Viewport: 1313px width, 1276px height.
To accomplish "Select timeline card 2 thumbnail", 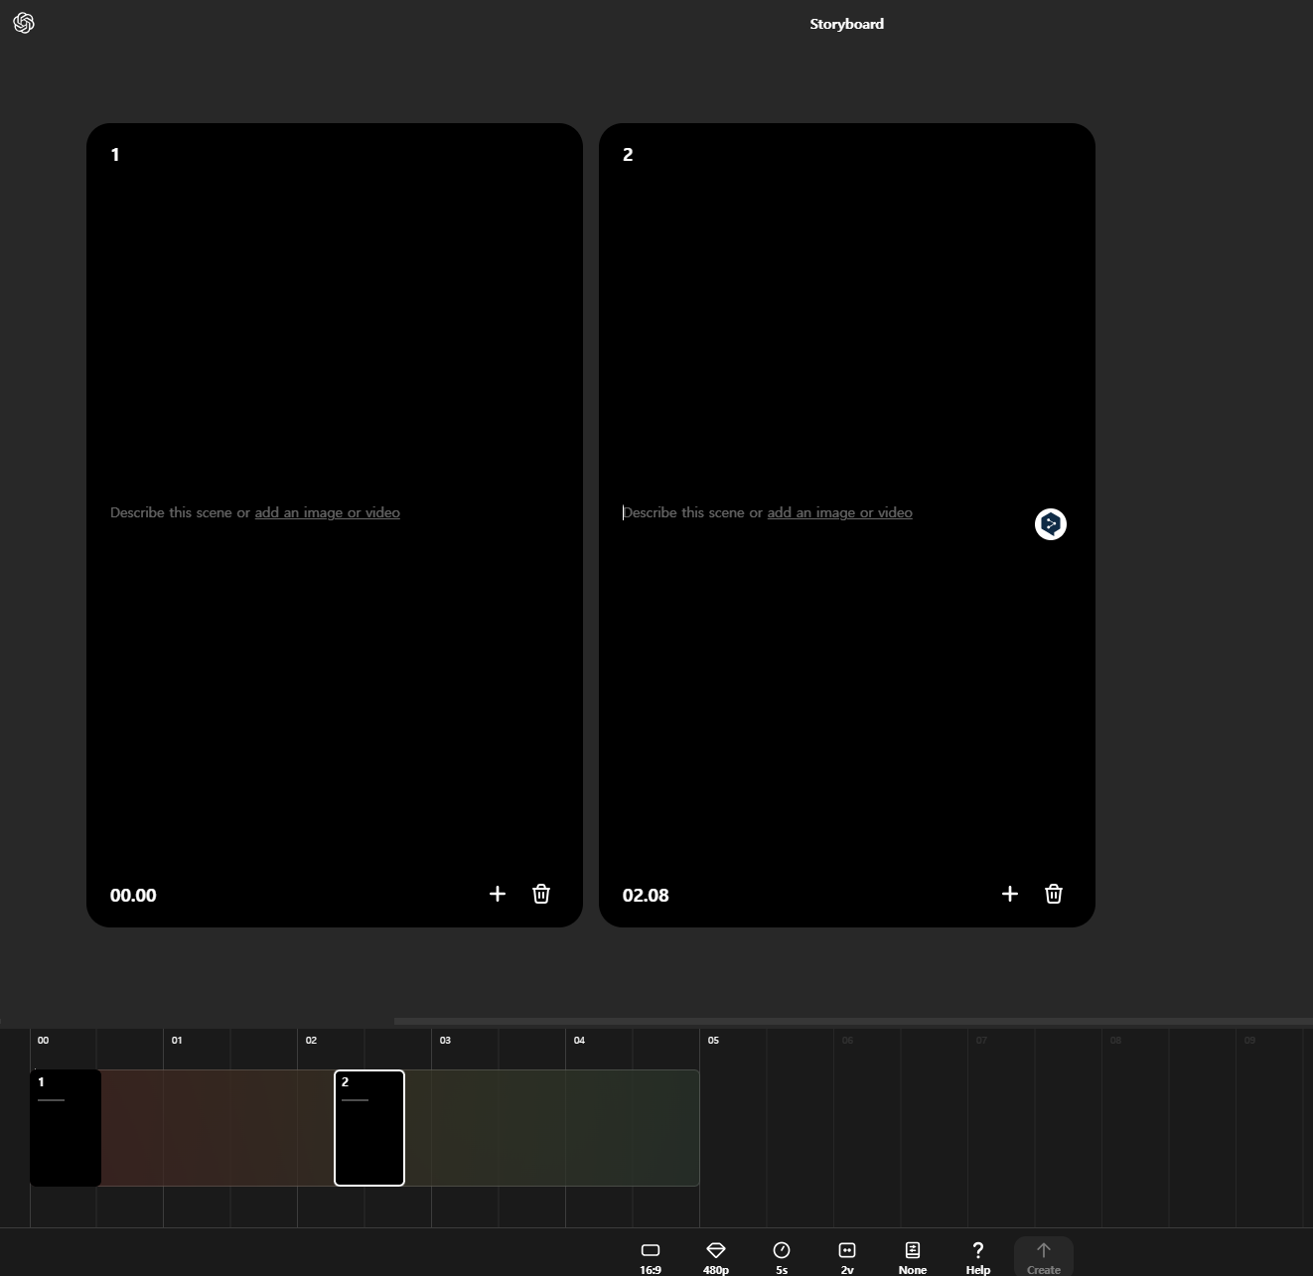I will tap(369, 1128).
